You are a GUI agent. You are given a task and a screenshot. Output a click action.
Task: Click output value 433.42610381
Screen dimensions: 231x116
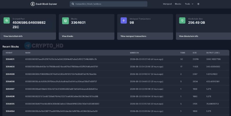point(213,81)
